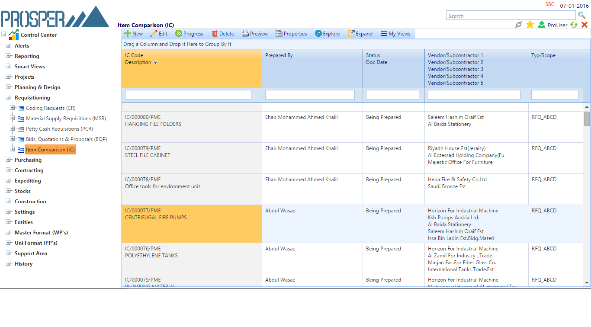The height and width of the screenshot is (327, 591).
Task: Collapse the Control Center root node
Action: (x=3, y=35)
